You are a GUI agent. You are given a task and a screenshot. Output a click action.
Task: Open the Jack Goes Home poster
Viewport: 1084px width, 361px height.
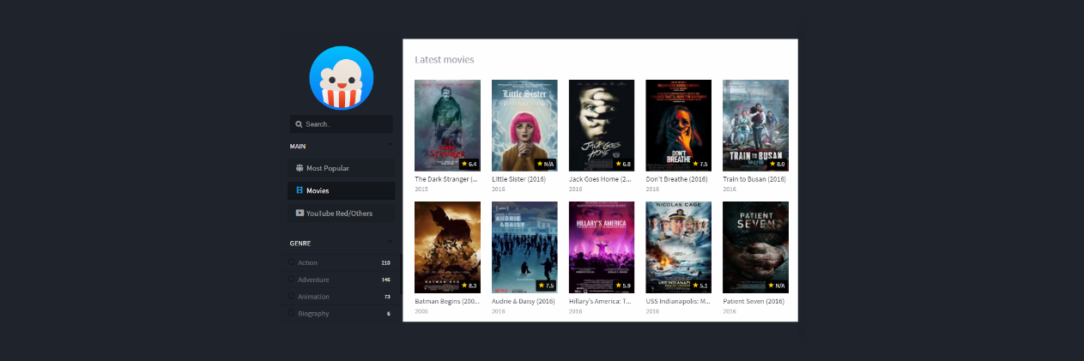pos(602,125)
